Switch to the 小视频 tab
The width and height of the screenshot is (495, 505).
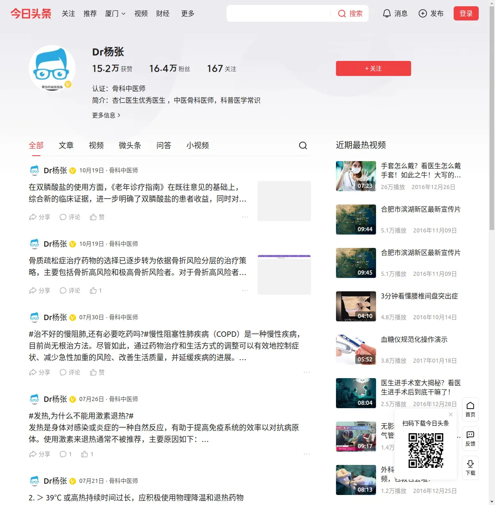click(x=198, y=145)
